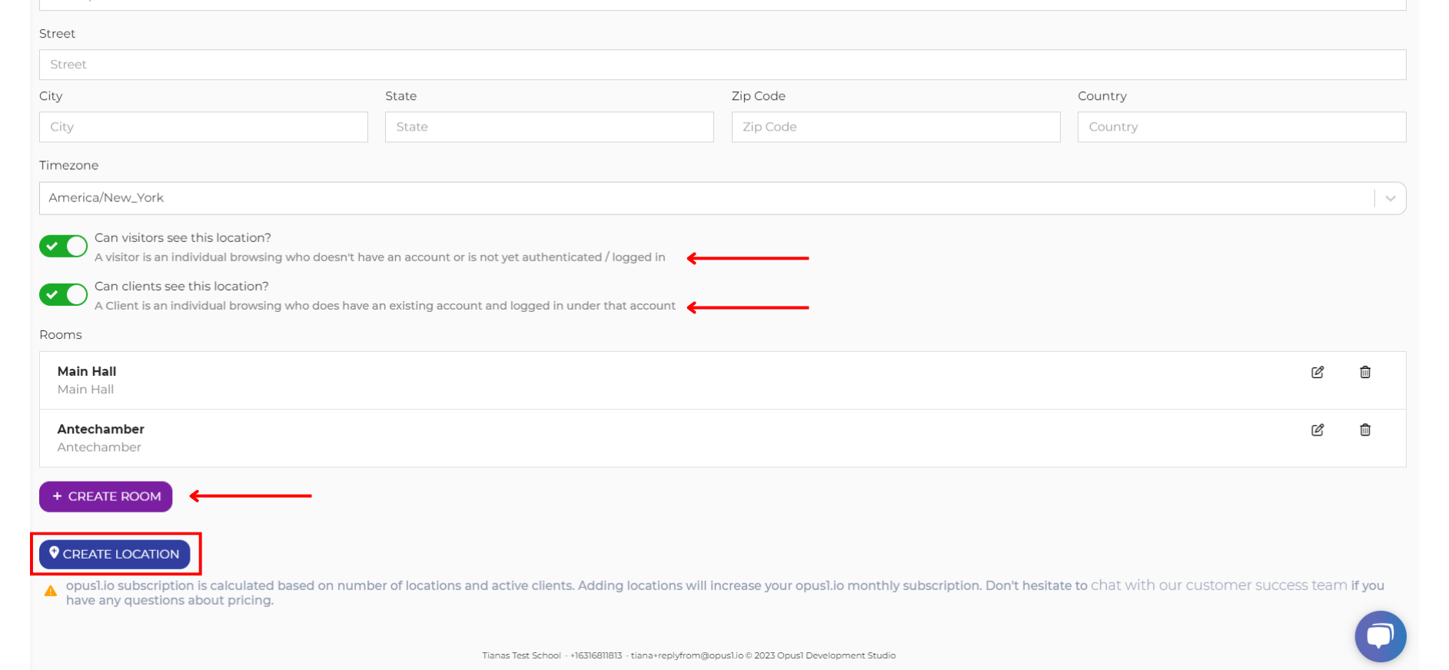This screenshot has height=670, width=1449.
Task: Select the State text box
Action: click(x=549, y=127)
